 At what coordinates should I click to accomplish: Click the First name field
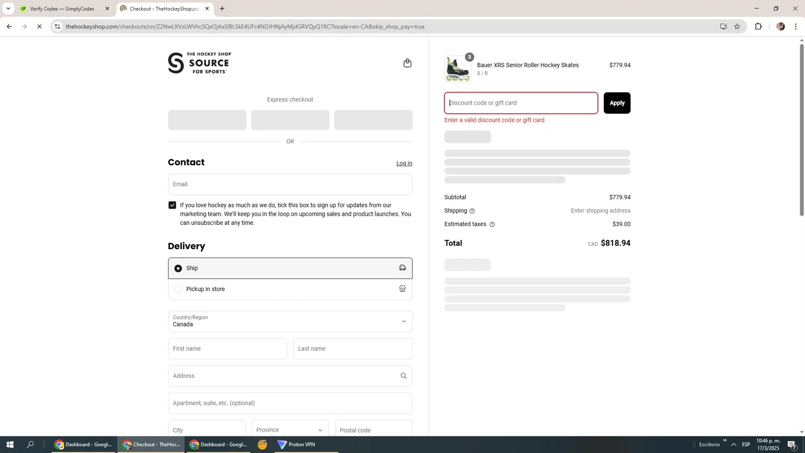pyautogui.click(x=228, y=348)
